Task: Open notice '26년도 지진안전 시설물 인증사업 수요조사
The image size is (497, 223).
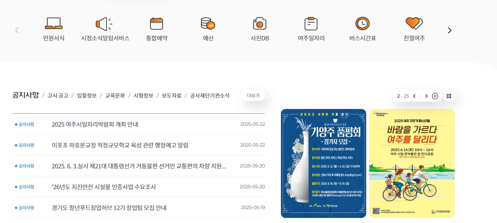Action: click(104, 187)
